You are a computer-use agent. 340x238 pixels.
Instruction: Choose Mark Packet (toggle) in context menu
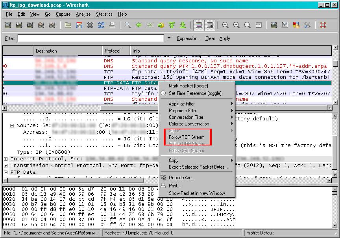point(197,86)
